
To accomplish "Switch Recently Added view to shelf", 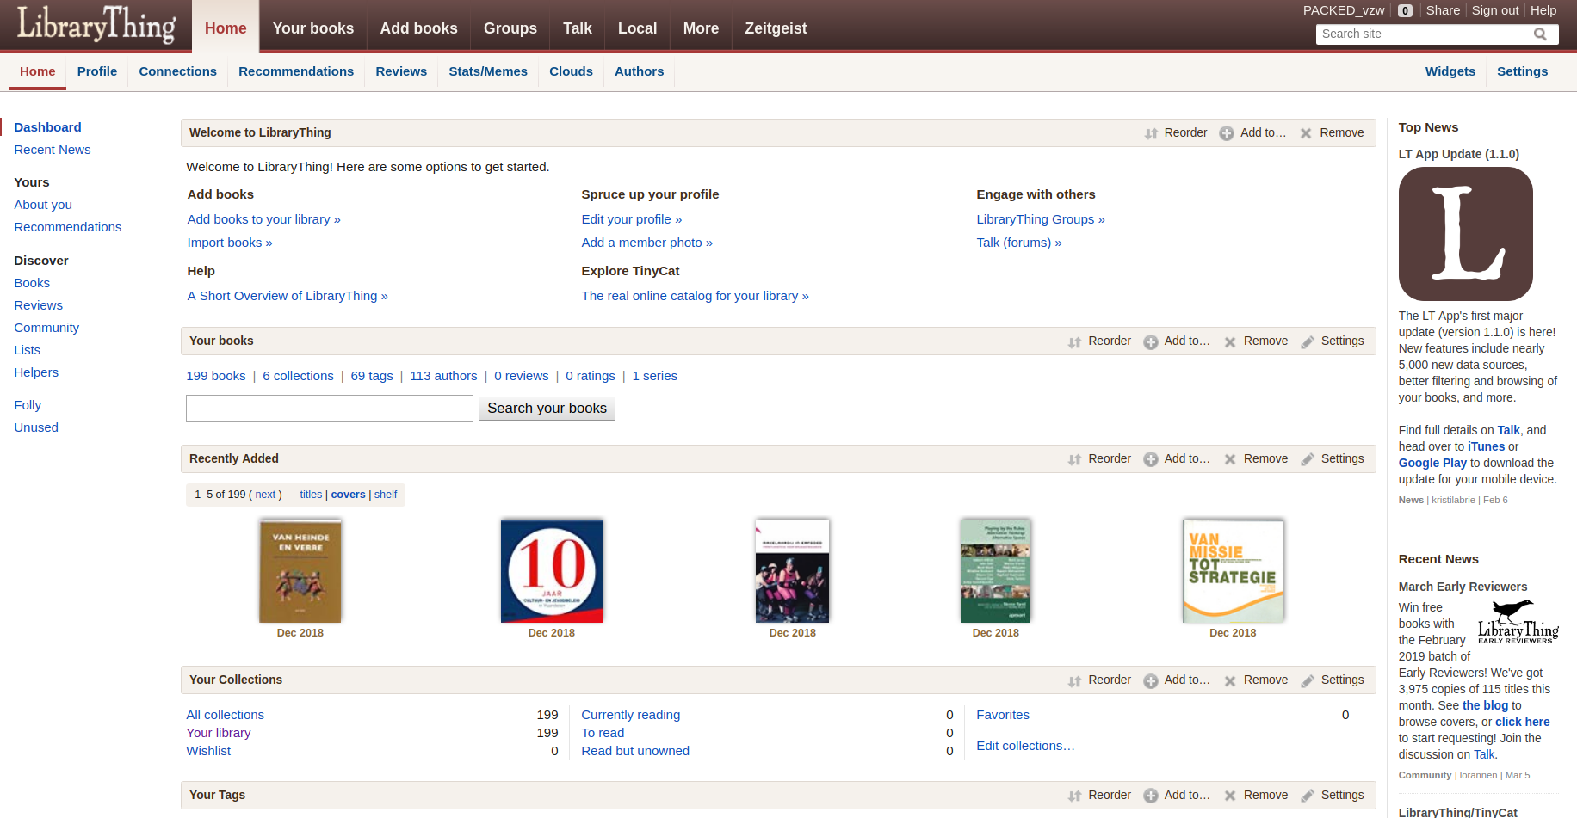I will tap(386, 495).
